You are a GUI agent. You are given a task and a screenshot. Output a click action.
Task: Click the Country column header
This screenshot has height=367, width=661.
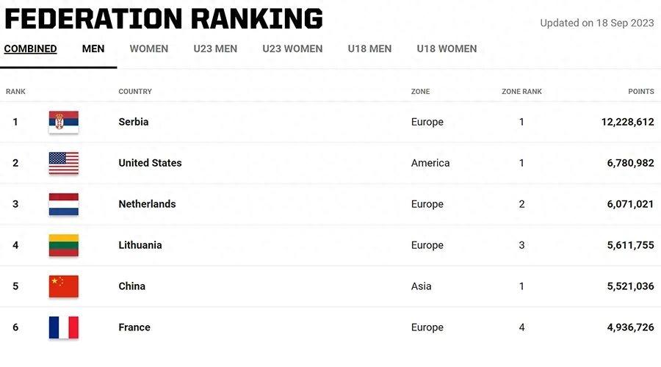(135, 92)
